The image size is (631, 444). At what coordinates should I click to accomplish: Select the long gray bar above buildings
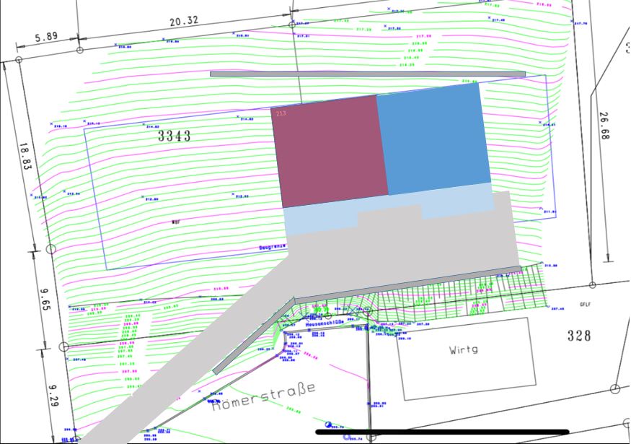(367, 74)
